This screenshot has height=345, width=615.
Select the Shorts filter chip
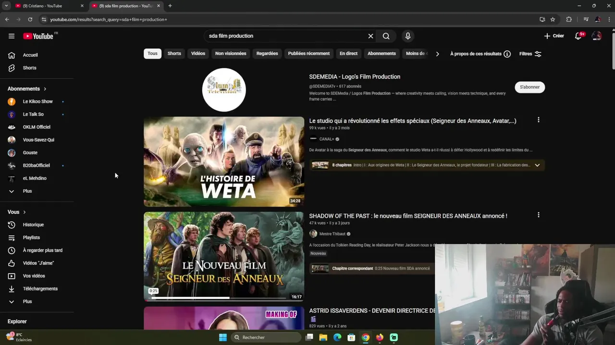[x=174, y=54]
